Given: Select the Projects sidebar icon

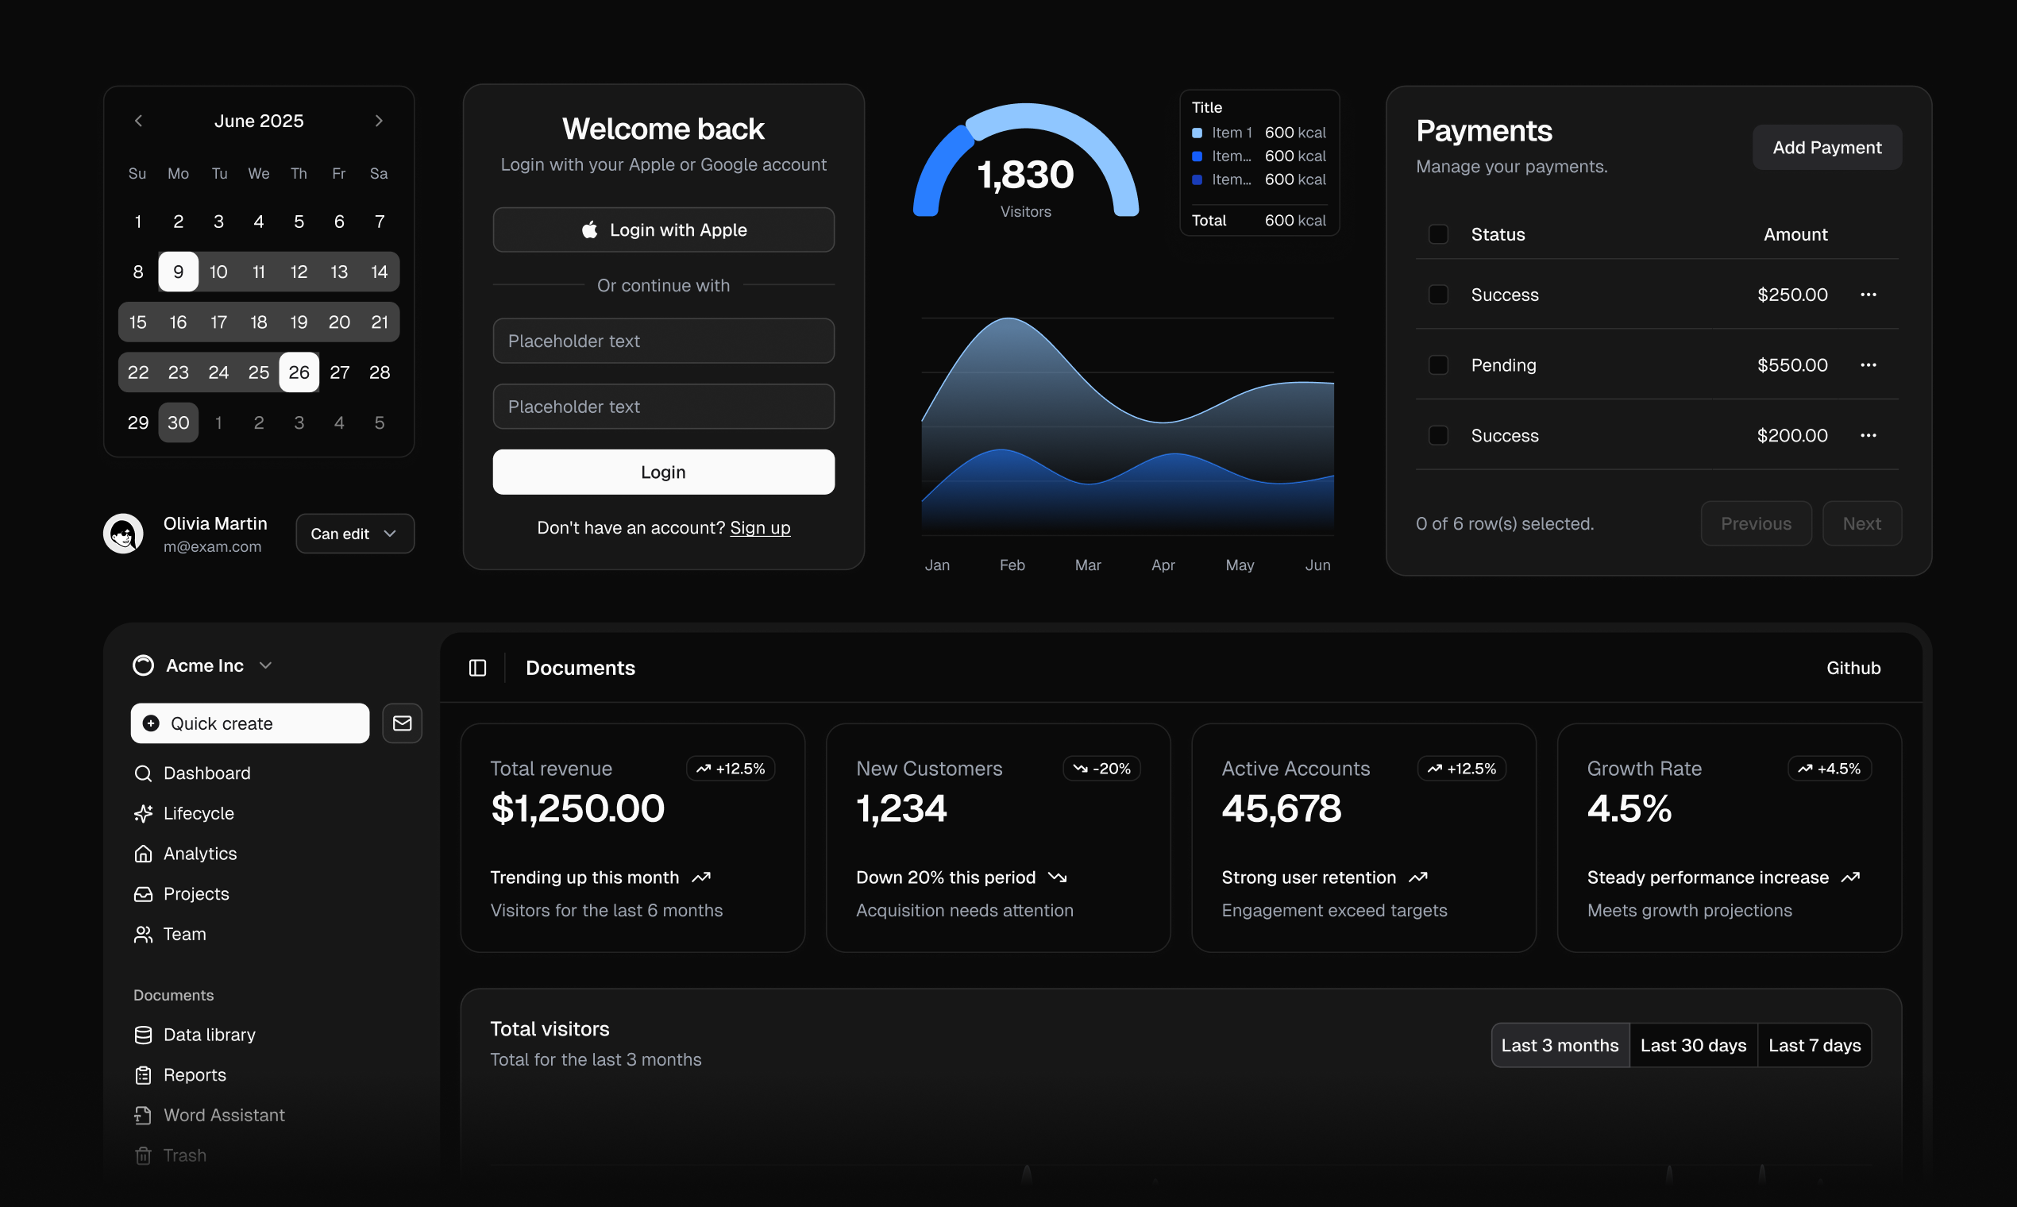Looking at the screenshot, I should coord(143,894).
